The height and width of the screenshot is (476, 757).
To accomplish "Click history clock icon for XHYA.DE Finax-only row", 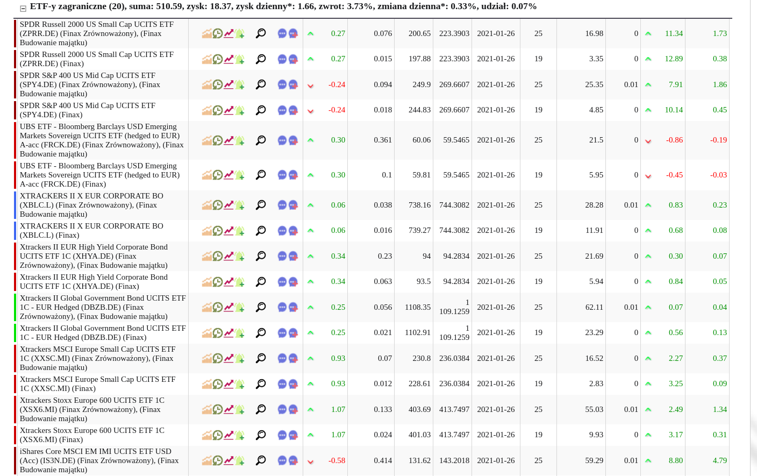I will click(218, 282).
